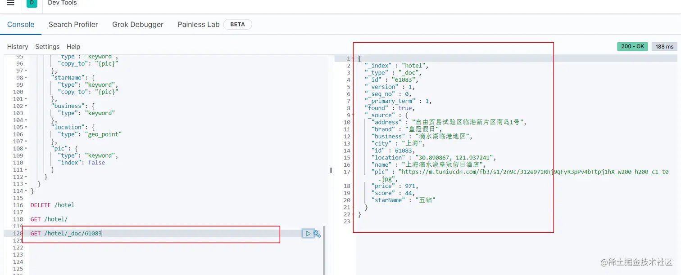Collapse the fold arrow at line 98
This screenshot has width=681, height=275.
click(x=26, y=78)
